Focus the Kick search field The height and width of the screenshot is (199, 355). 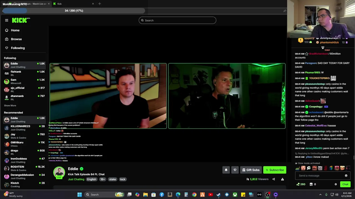[x=177, y=20]
